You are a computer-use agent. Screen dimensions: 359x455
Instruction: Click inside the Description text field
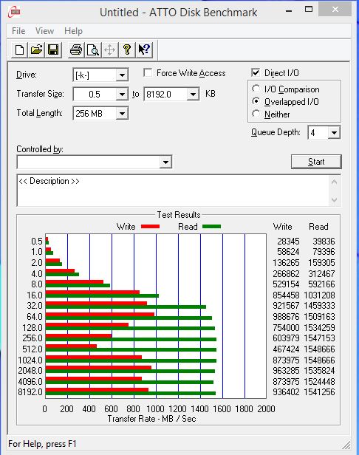173,191
